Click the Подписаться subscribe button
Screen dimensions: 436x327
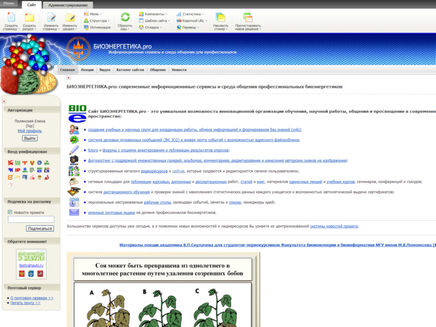(40, 228)
